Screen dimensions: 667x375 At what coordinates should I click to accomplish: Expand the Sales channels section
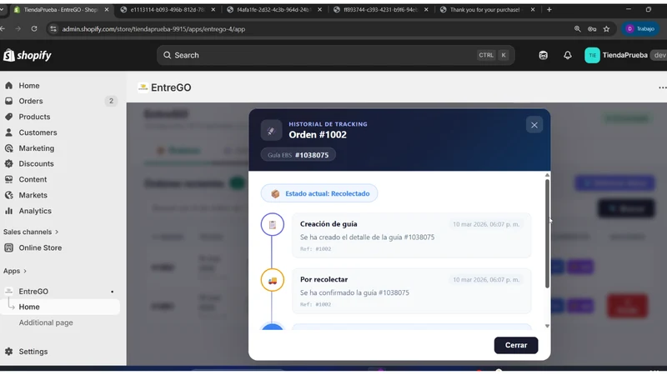pyautogui.click(x=31, y=232)
